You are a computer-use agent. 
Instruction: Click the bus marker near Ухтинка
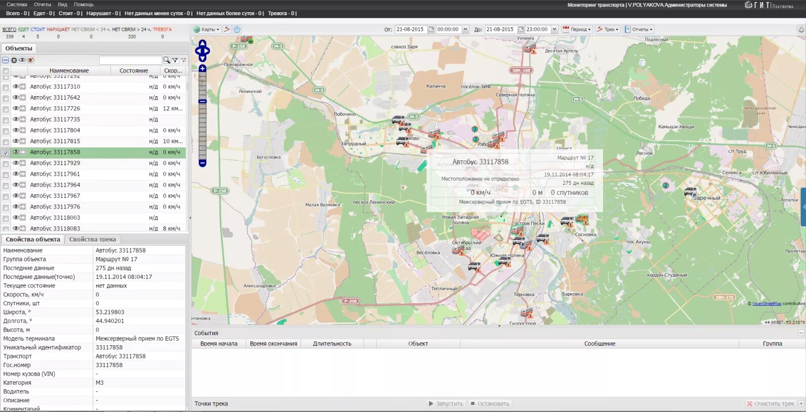[x=530, y=48]
